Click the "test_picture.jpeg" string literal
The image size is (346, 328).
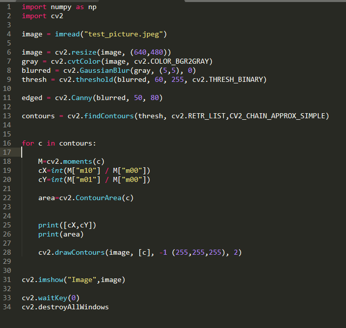pyautogui.click(x=124, y=34)
